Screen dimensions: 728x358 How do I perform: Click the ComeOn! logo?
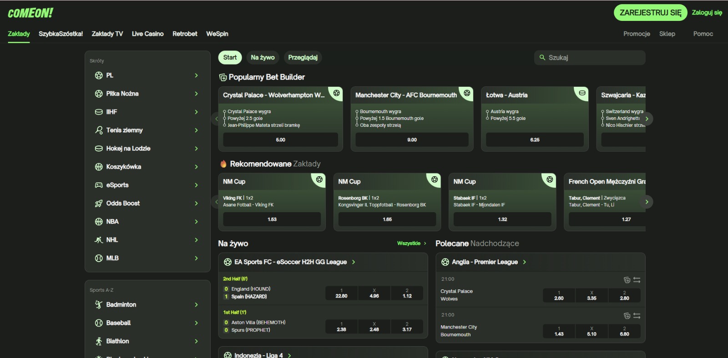pyautogui.click(x=30, y=13)
